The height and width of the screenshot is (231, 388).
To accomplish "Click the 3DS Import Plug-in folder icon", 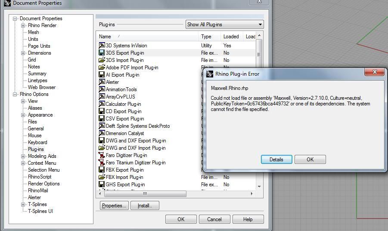I will pyautogui.click(x=102, y=60).
